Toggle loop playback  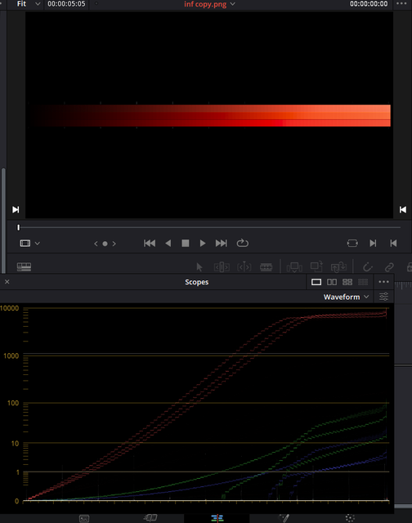(243, 244)
